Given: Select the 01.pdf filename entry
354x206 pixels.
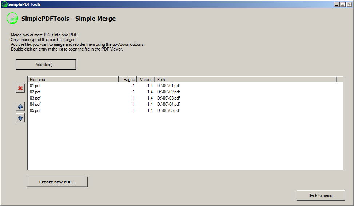Looking at the screenshot, I should pos(35,86).
